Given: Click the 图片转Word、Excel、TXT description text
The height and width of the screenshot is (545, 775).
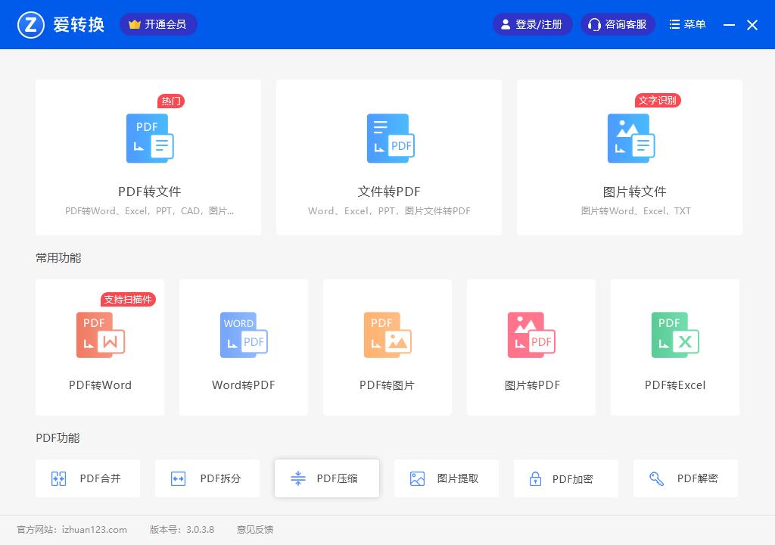Looking at the screenshot, I should [636, 211].
